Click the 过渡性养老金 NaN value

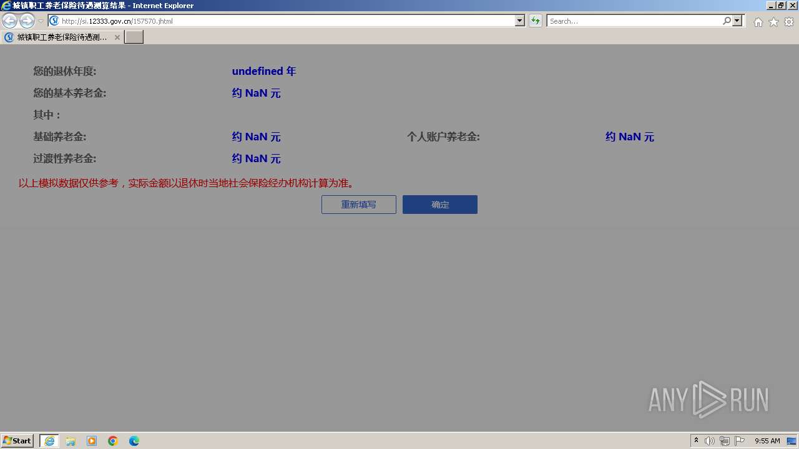[x=257, y=158]
